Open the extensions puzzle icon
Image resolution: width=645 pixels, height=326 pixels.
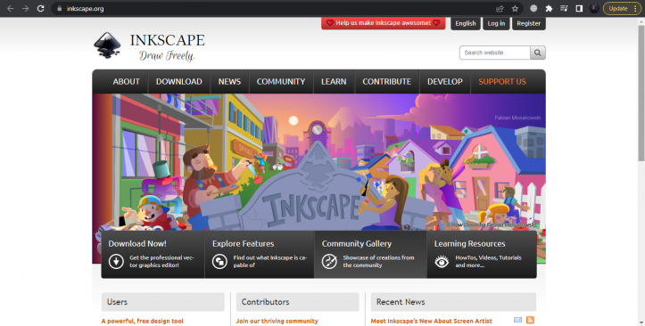549,8
